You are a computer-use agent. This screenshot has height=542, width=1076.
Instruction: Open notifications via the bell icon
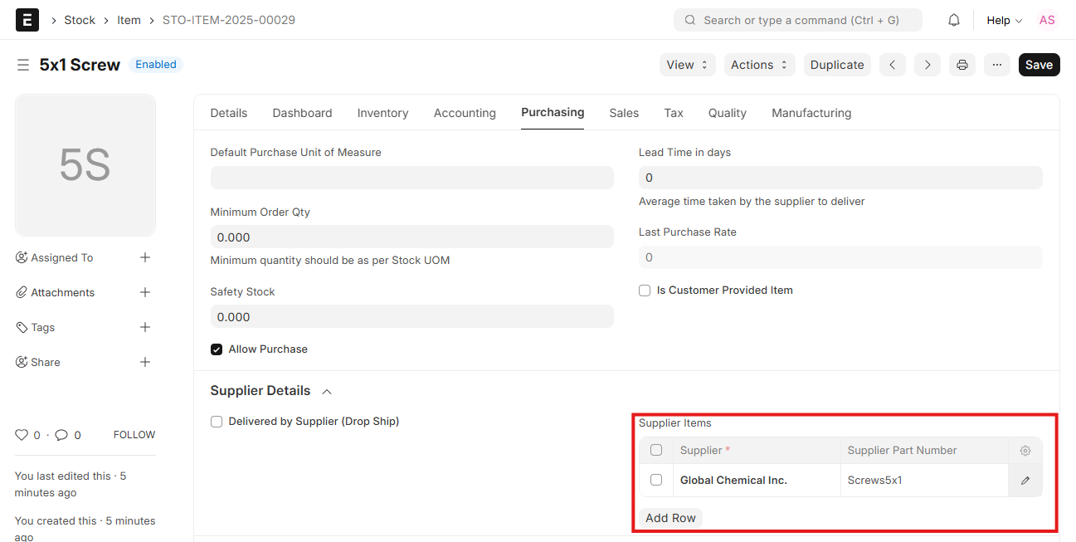(x=953, y=19)
